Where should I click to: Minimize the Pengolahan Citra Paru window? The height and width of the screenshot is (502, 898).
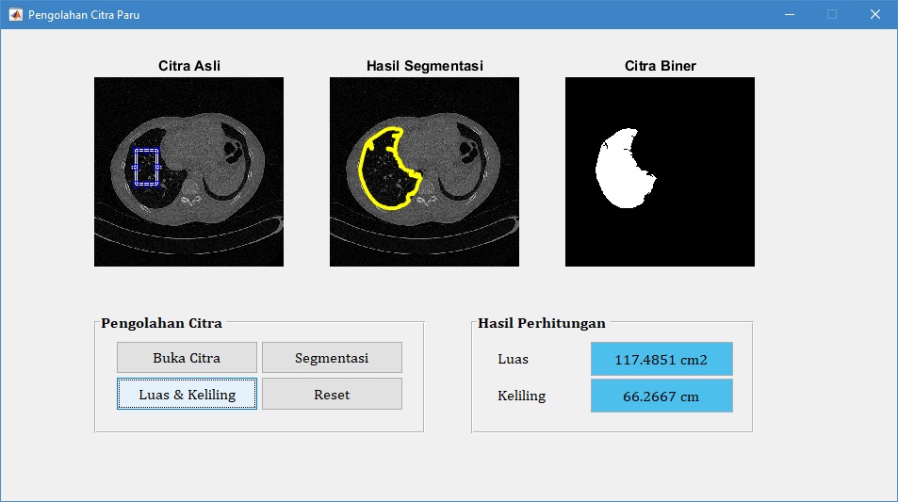789,15
